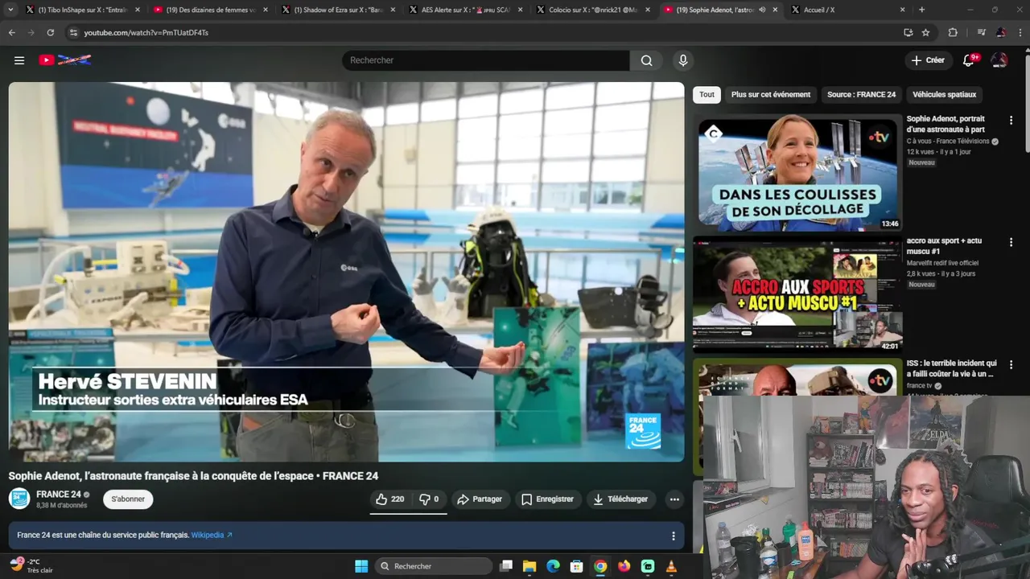Mute audio on the Sophie Adenot tab

pyautogui.click(x=762, y=10)
